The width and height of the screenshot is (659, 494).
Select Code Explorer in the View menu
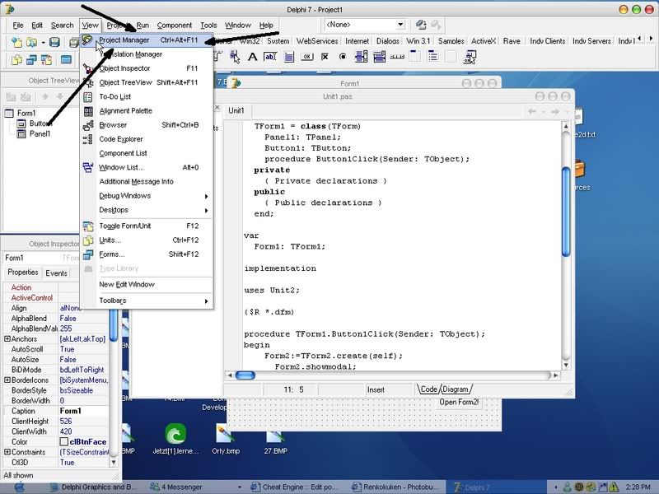121,139
